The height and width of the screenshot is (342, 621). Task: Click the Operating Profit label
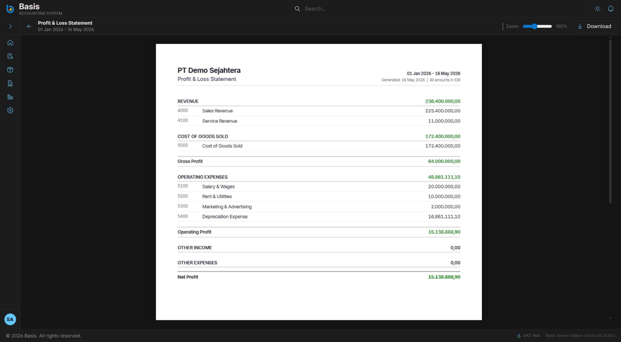194,232
